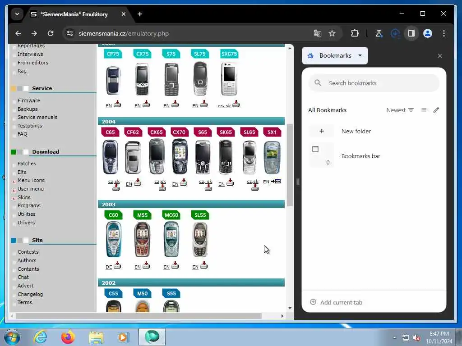Toggle the side panel button
Image resolution: width=462 pixels, height=346 pixels.
point(411,33)
